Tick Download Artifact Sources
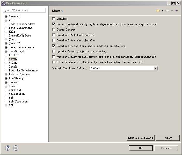This screenshot has height=155, width=182. pyautogui.click(x=54, y=35)
